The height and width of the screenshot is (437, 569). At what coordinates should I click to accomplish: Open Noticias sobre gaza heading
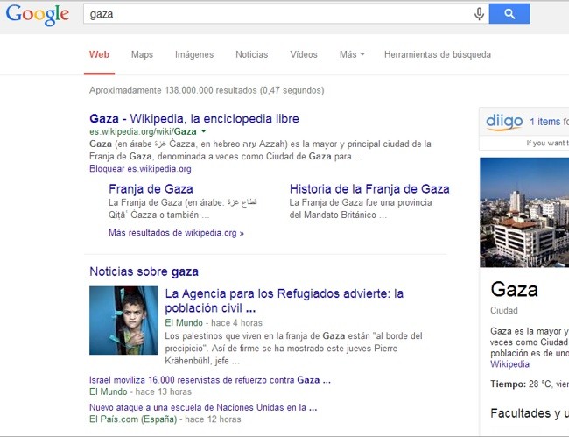(x=144, y=271)
